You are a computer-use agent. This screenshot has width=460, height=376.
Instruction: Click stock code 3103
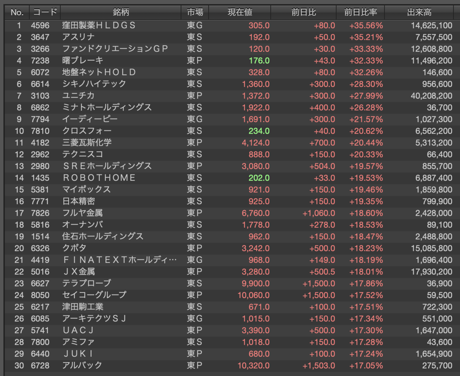(40, 96)
